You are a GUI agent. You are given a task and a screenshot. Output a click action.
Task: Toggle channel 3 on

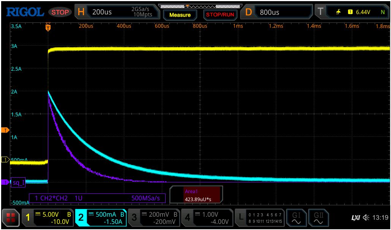154,217
